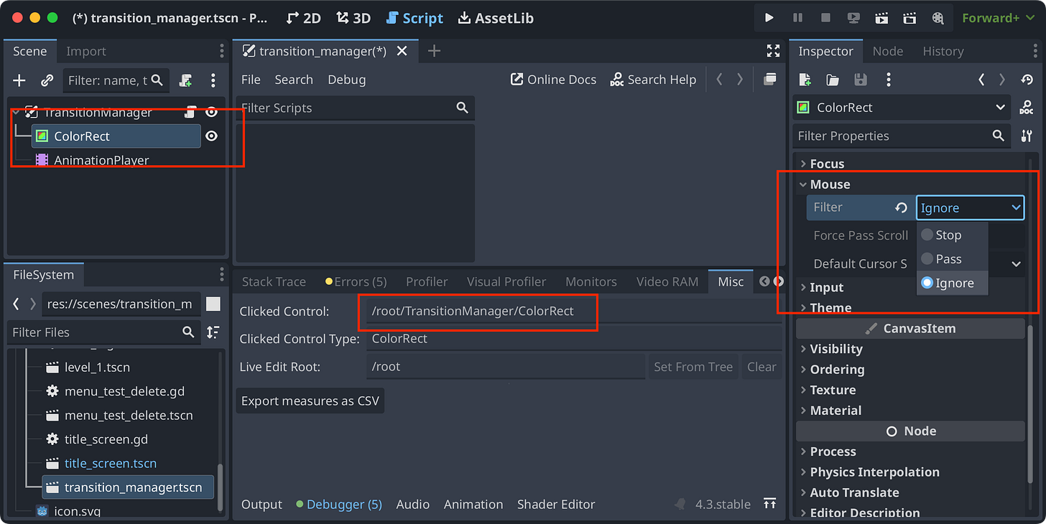The image size is (1046, 524).
Task: Open ColorRect class documentation in the Inspector
Action: (1027, 107)
